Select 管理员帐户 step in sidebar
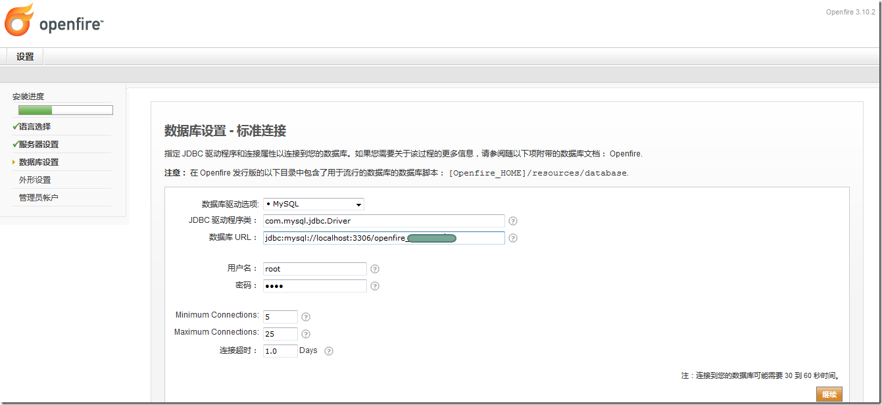Screen dimensions: 882x405 point(39,197)
